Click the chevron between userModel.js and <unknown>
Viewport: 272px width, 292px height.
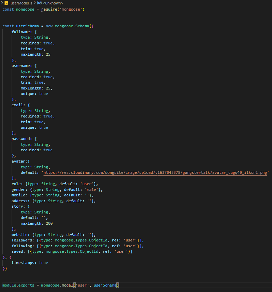tap(34, 3)
